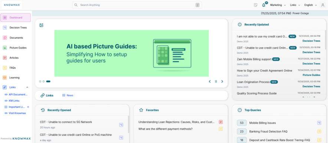Click the Favorites star icon
Screen dimensions: 328x143
click(x=141, y=110)
